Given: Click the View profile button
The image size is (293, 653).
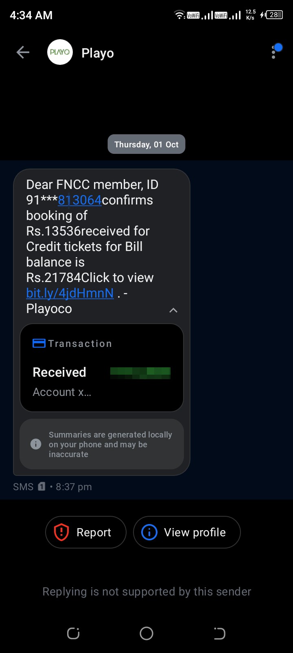Looking at the screenshot, I should [x=187, y=532].
